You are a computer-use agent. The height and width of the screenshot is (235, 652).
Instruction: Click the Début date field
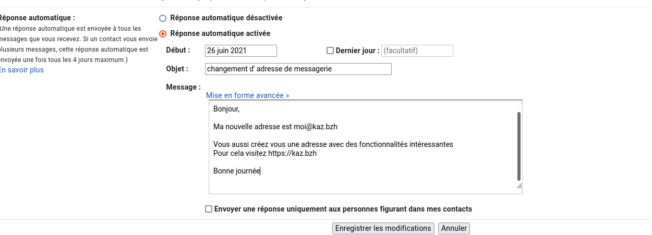tap(240, 51)
